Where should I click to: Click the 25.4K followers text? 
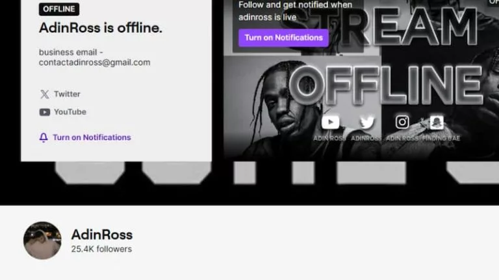(x=101, y=249)
